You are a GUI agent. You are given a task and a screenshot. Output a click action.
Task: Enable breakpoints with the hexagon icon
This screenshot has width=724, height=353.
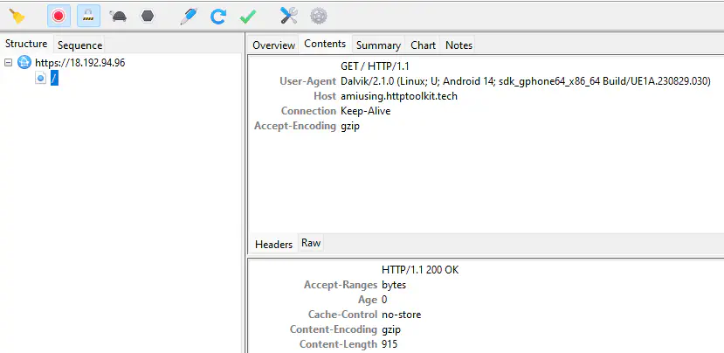coord(147,15)
